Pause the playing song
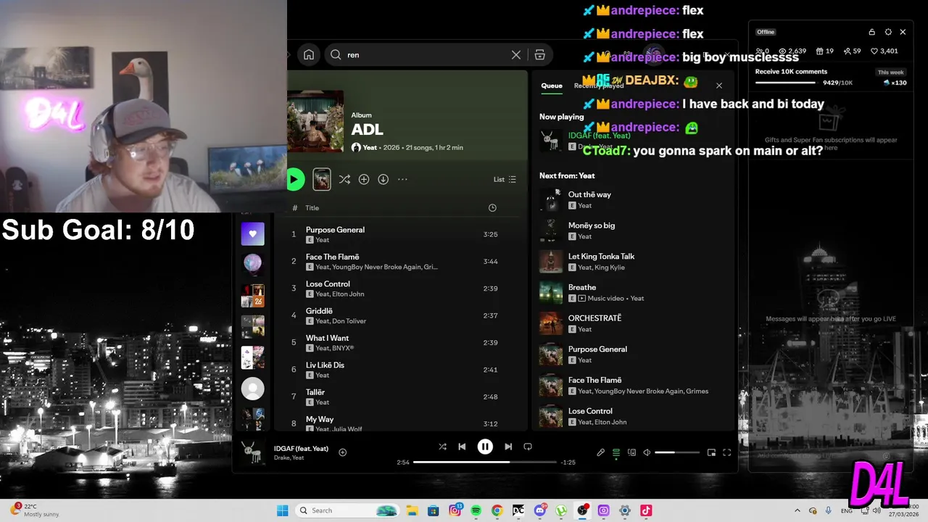Screen dimensions: 928x522 click(x=485, y=447)
